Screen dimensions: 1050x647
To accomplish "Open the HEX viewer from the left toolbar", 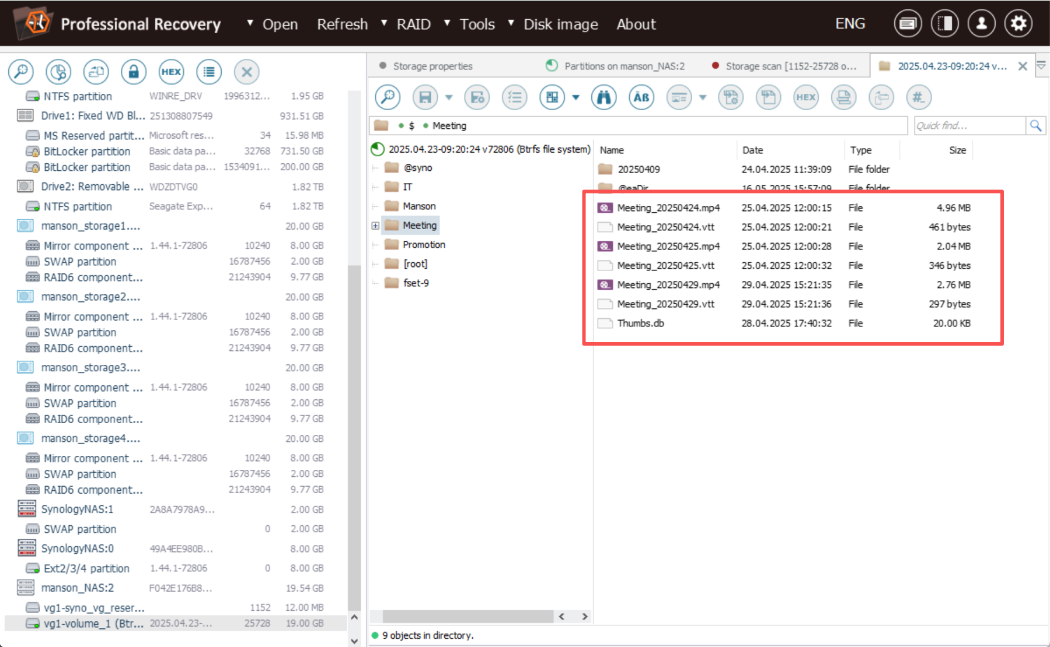I will point(171,72).
